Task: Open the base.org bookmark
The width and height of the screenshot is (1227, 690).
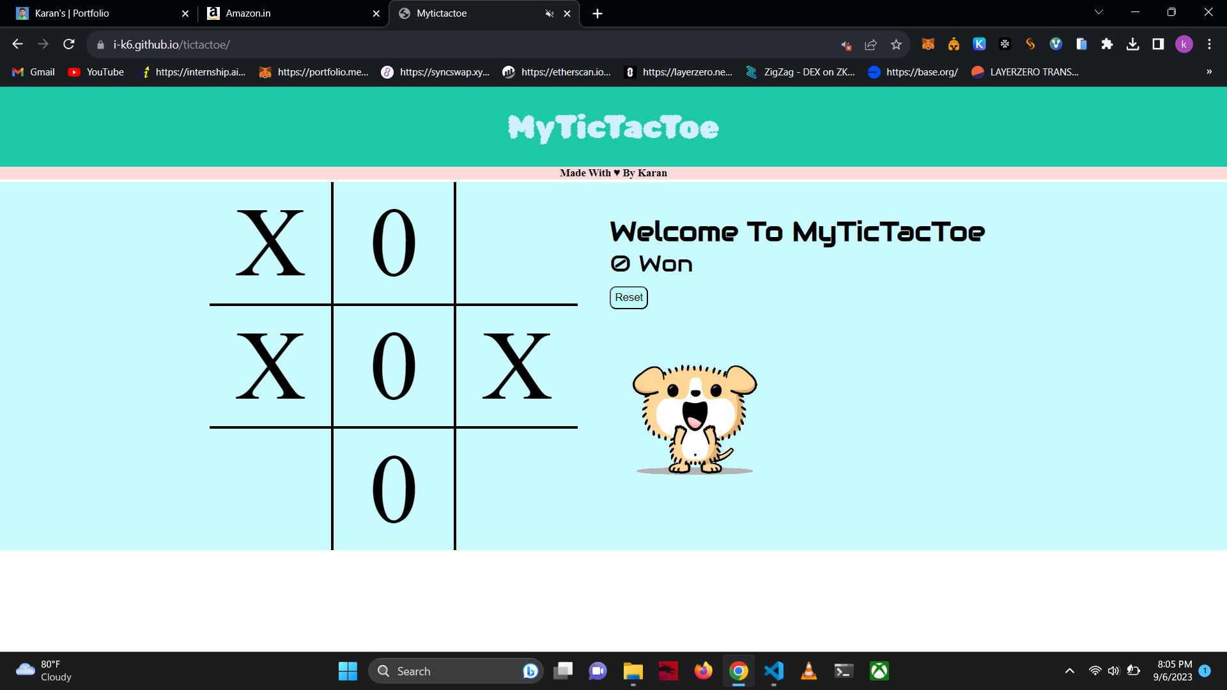Action: click(913, 72)
